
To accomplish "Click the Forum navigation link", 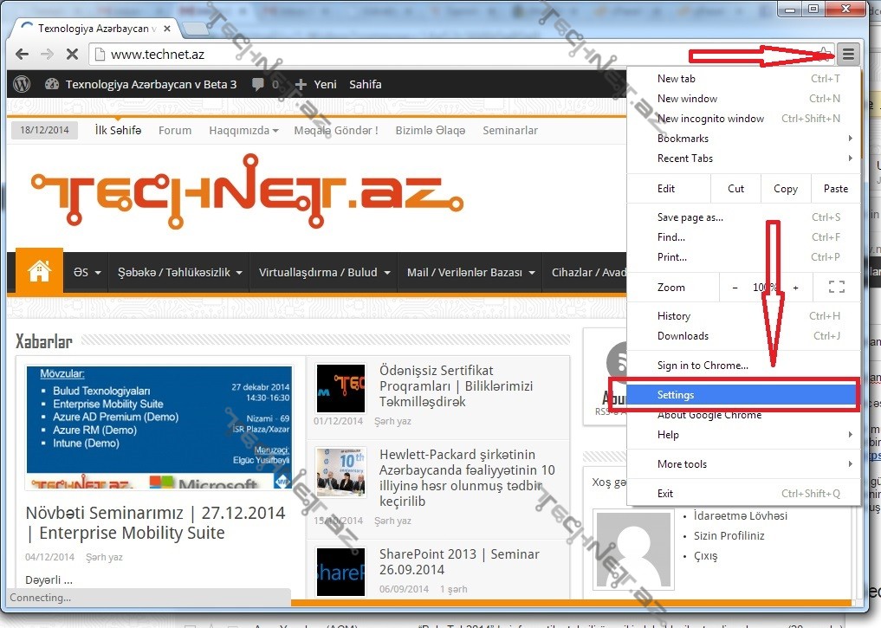I will point(175,131).
